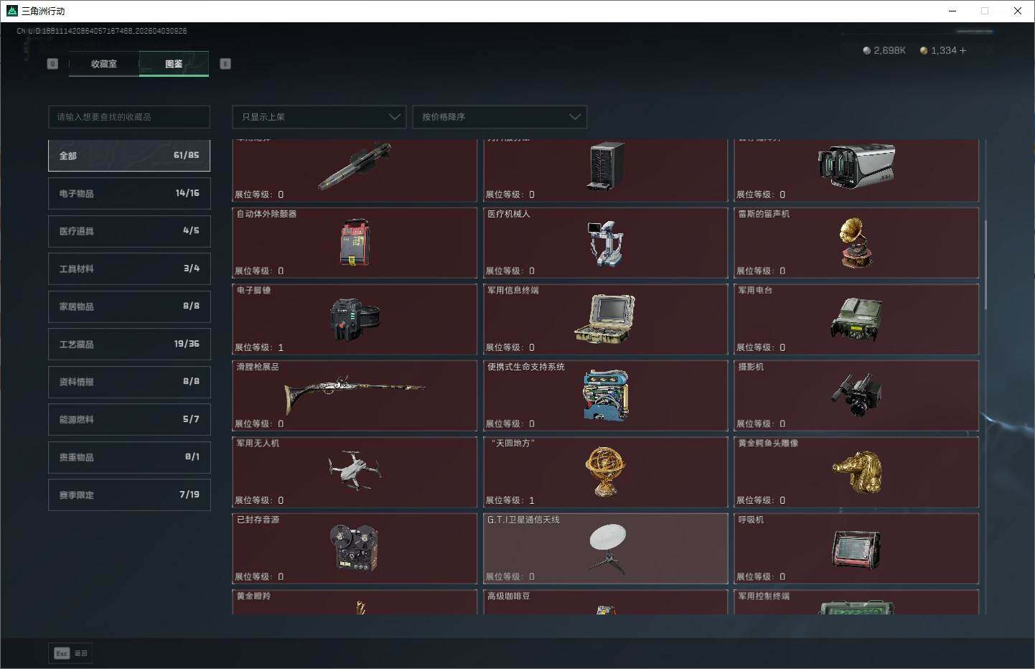The image size is (1035, 669).
Task: Select the 军用无人机 drone icon
Action: [355, 470]
